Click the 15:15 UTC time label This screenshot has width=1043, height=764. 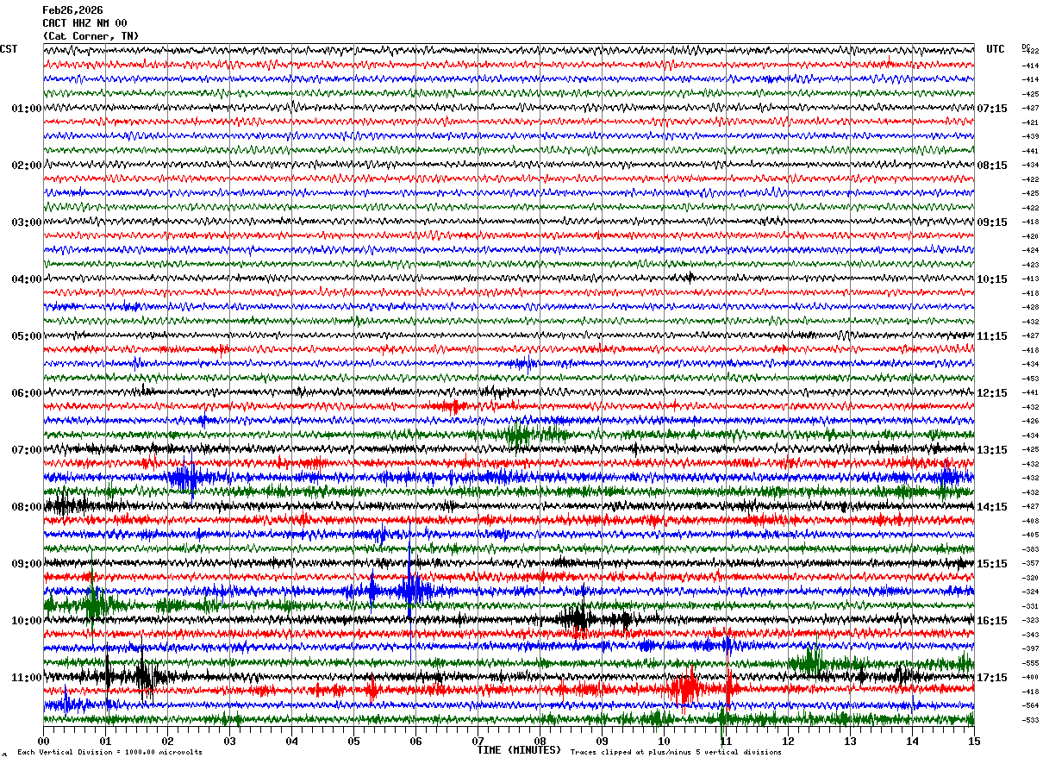click(x=992, y=564)
